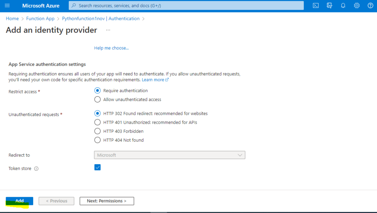
Task: Open portal settings gear
Action: pyautogui.click(x=356, y=6)
